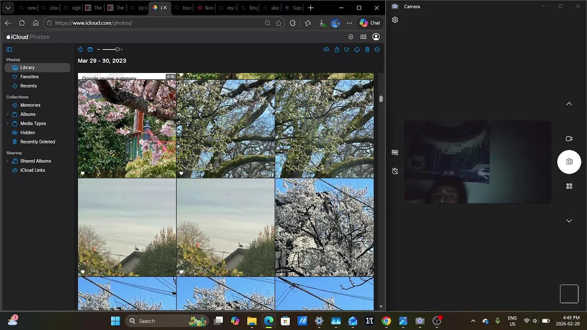Open Favorites in the sidebar
587x330 pixels.
point(38,77)
